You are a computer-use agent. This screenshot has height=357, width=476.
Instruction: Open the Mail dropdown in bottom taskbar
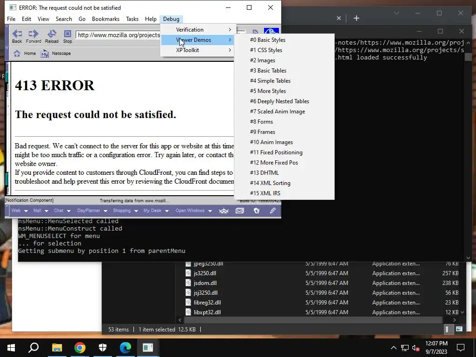pos(41,211)
